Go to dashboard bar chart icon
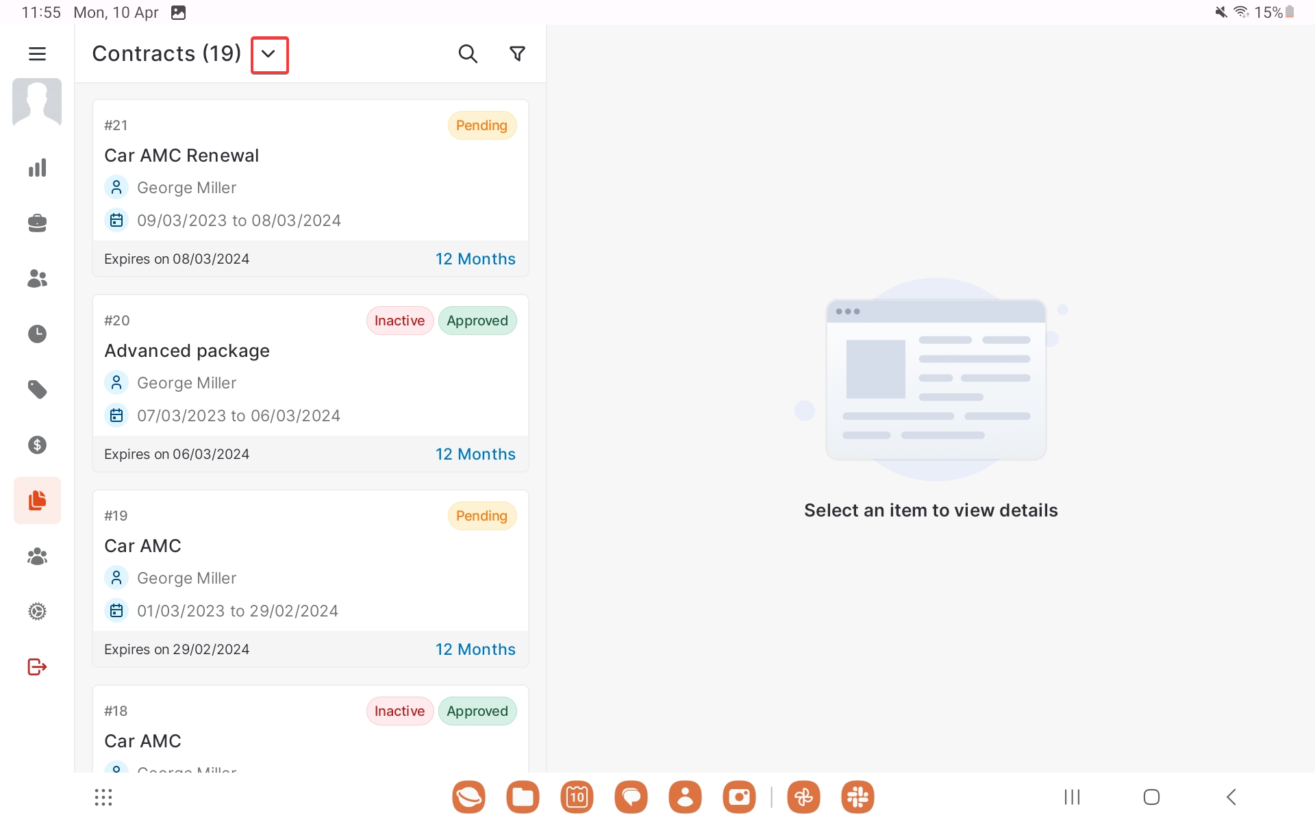 pyautogui.click(x=37, y=168)
